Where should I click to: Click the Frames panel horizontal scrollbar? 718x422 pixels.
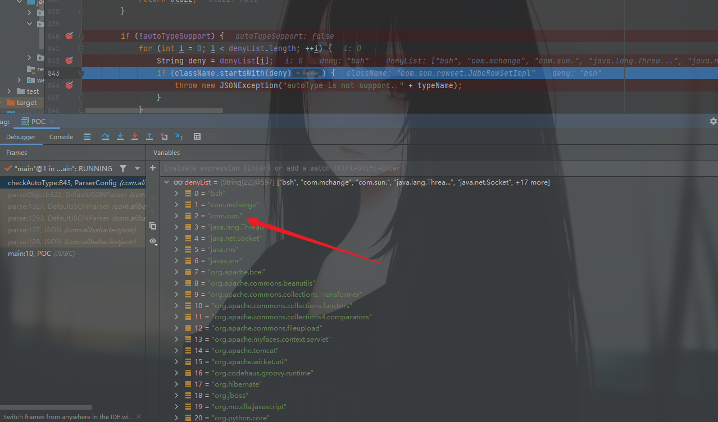click(x=46, y=407)
